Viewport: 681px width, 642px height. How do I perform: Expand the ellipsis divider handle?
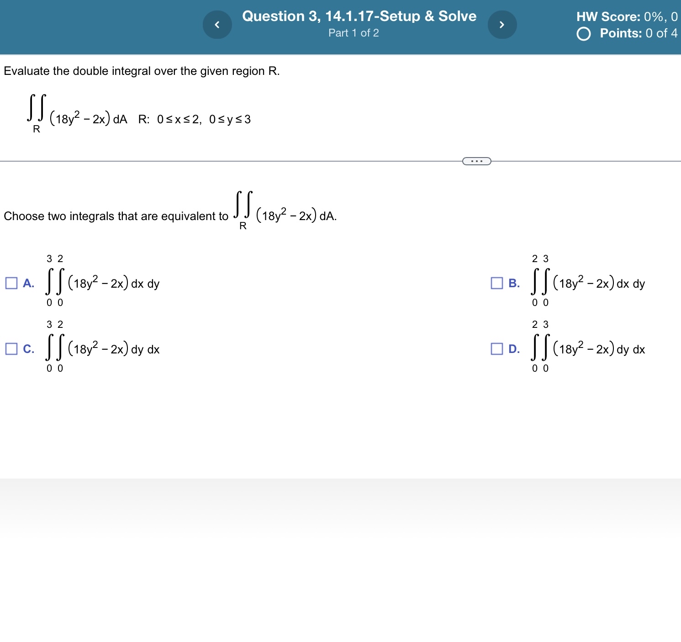(477, 161)
